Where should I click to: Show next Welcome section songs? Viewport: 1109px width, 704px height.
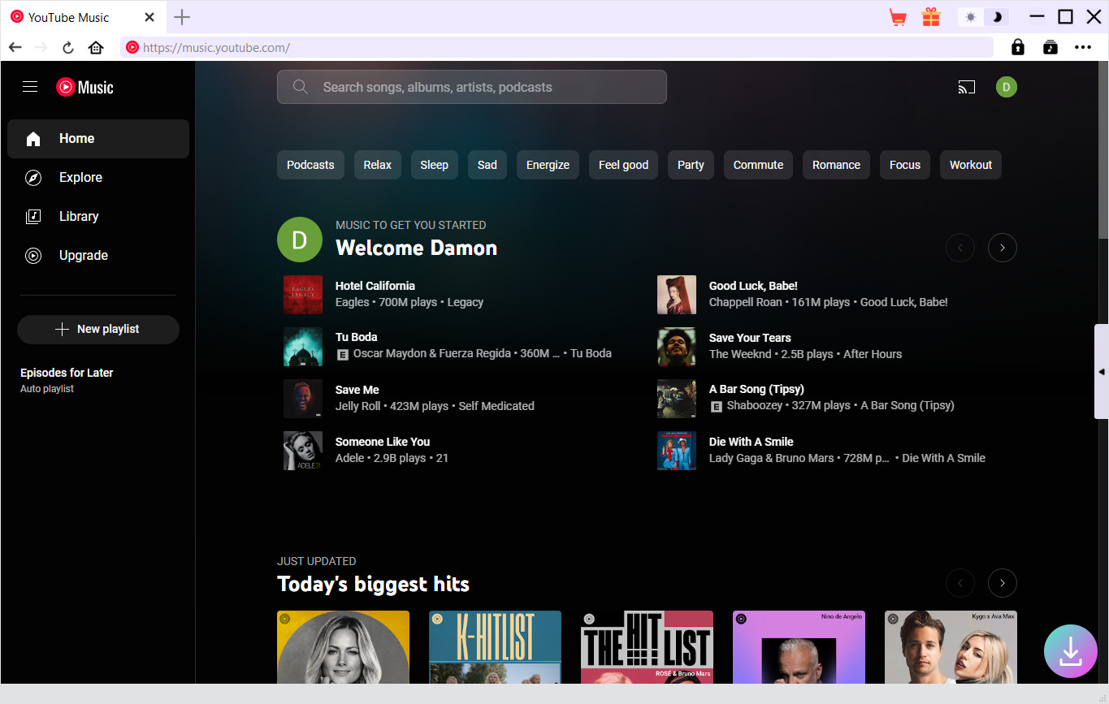1002,248
